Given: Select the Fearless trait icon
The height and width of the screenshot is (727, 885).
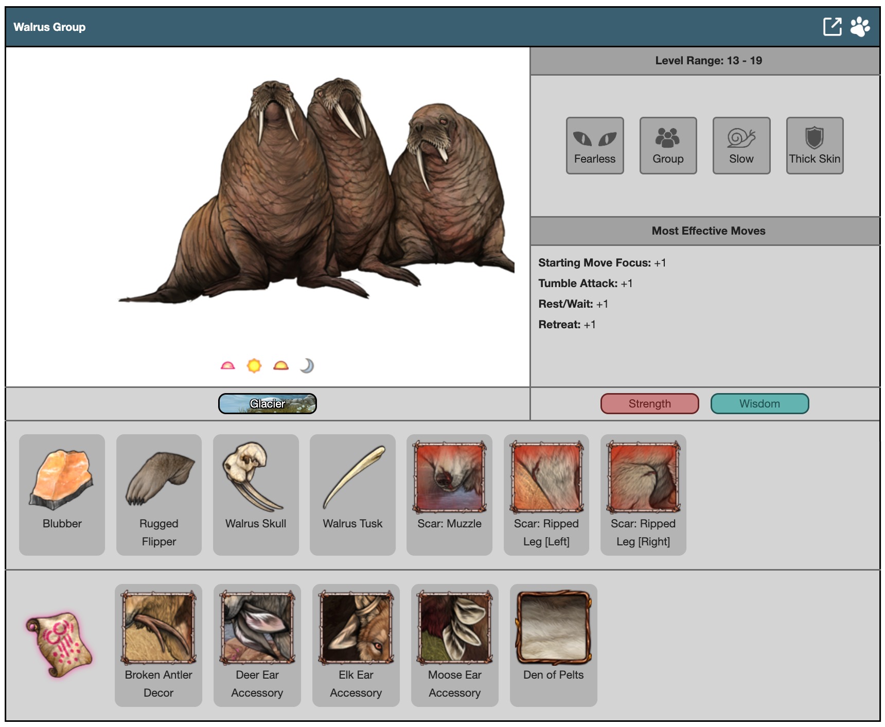Looking at the screenshot, I should pyautogui.click(x=595, y=146).
